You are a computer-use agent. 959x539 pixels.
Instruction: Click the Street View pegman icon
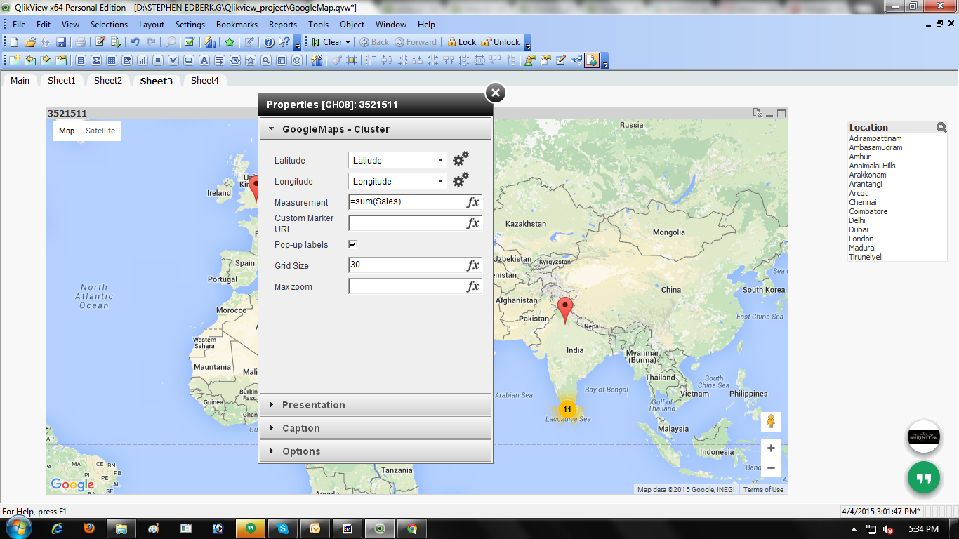tap(771, 422)
